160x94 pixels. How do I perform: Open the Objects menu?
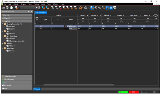click(x=16, y=4)
